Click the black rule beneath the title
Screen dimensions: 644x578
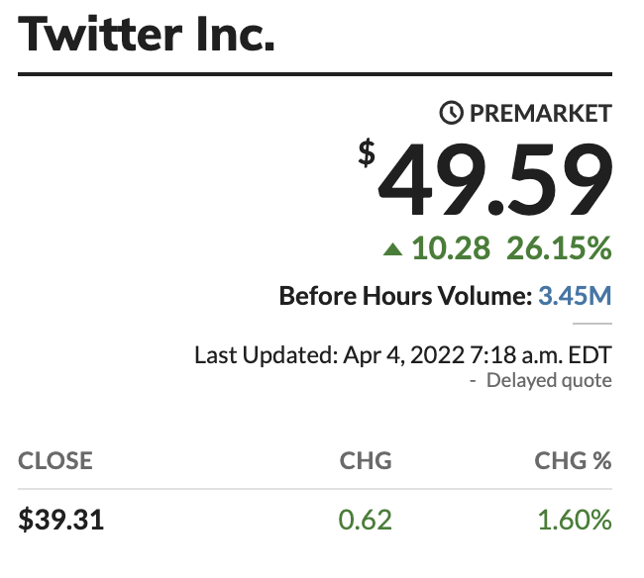coord(315,74)
